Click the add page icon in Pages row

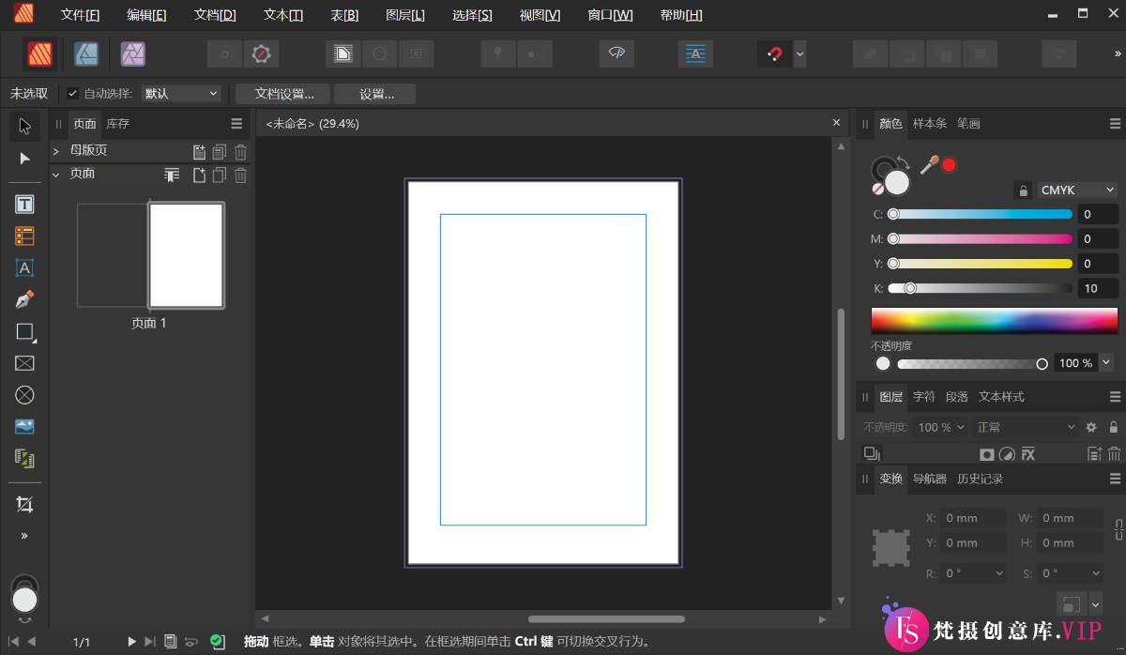click(x=198, y=175)
